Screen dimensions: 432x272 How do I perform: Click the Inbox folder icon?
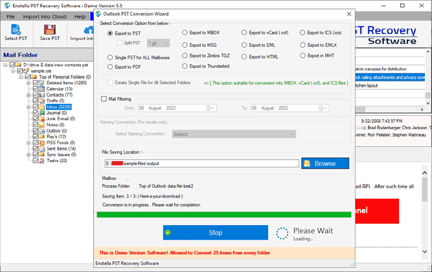coord(42,107)
